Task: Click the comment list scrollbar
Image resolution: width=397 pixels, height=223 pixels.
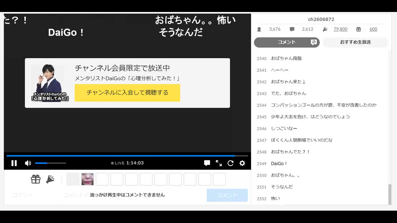Action: tap(390, 195)
